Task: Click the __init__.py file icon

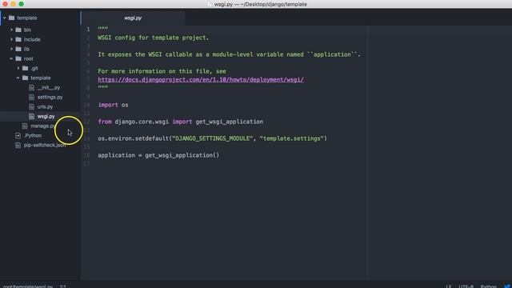Action: [x=32, y=87]
